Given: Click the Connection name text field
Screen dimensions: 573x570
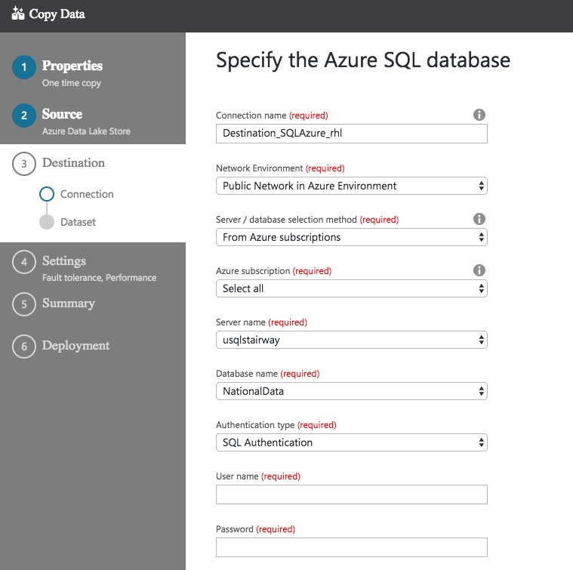Looking at the screenshot, I should coord(352,134).
